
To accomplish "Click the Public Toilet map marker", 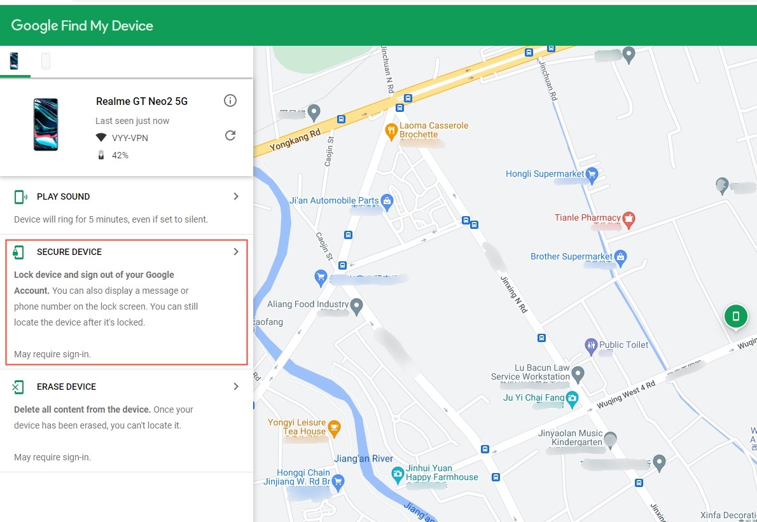I will 591,345.
